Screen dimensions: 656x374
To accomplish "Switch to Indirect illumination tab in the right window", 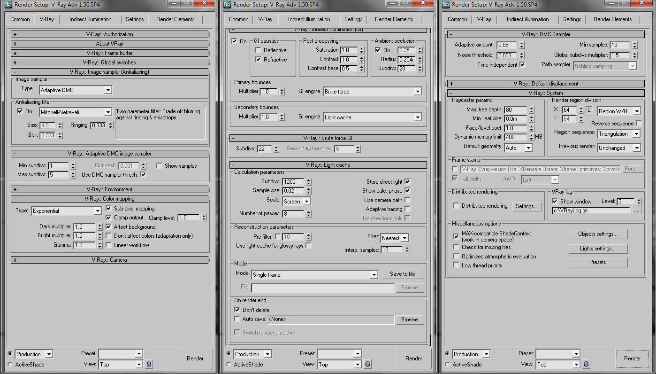I will click(528, 19).
